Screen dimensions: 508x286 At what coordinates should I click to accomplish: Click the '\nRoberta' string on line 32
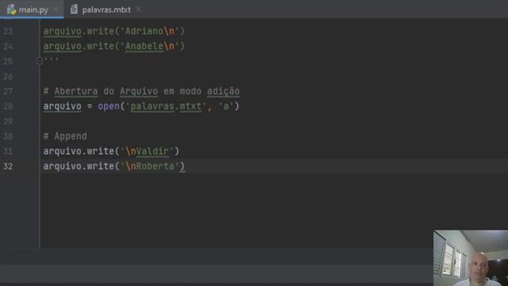pos(150,166)
